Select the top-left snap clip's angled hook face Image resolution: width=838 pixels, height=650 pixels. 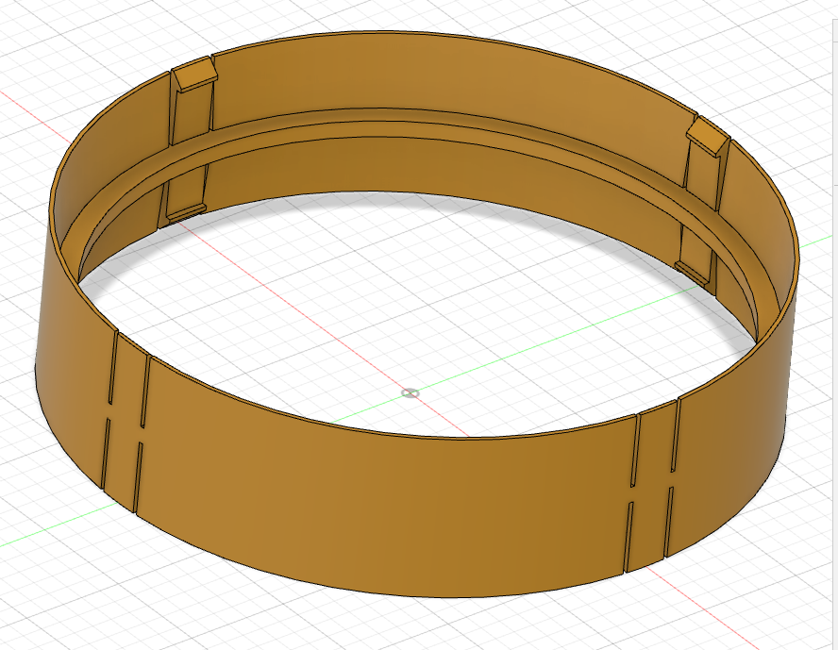click(196, 75)
